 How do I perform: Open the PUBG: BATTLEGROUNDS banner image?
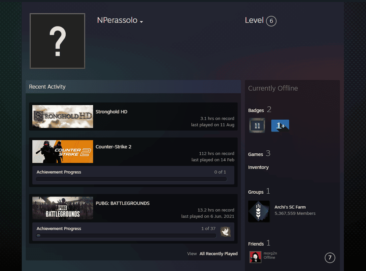(x=63, y=208)
